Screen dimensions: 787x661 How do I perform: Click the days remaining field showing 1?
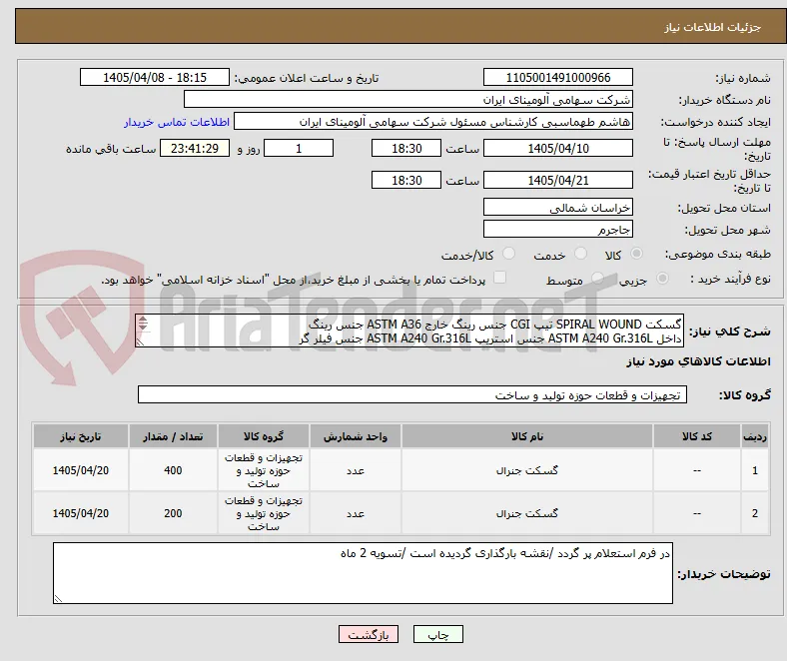pyautogui.click(x=299, y=149)
